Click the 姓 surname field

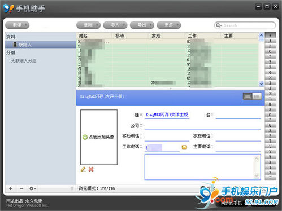coord(167,115)
